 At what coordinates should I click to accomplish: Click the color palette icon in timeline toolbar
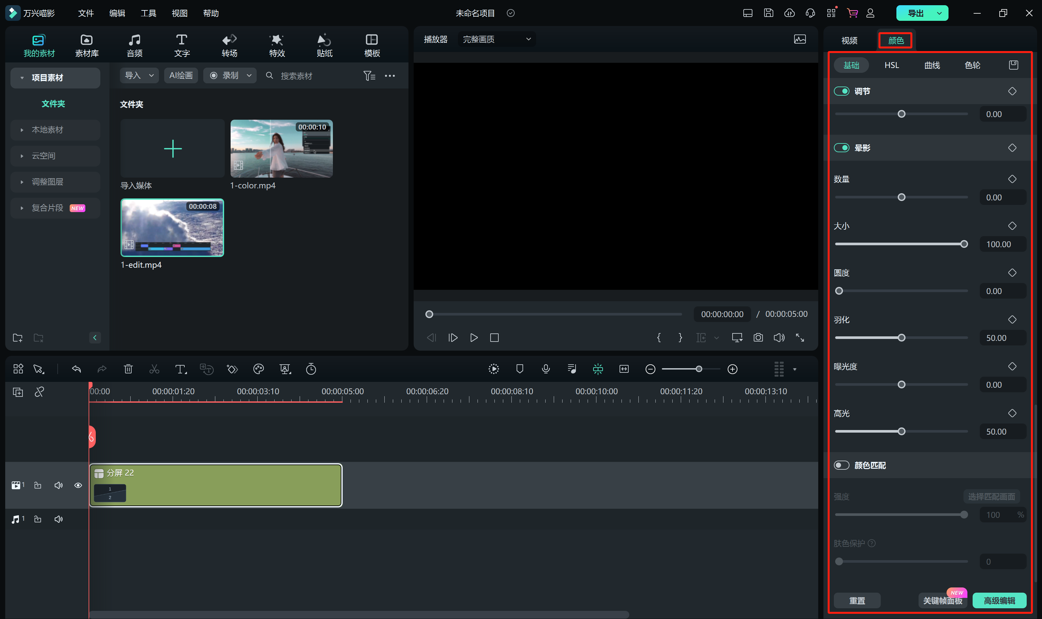click(259, 369)
